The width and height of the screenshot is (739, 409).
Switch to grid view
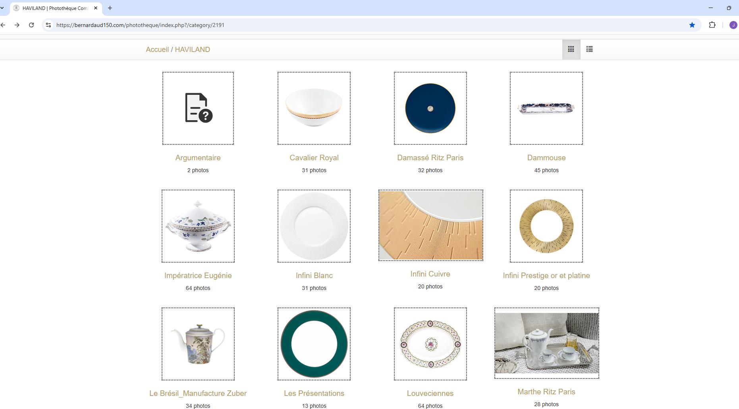click(571, 49)
